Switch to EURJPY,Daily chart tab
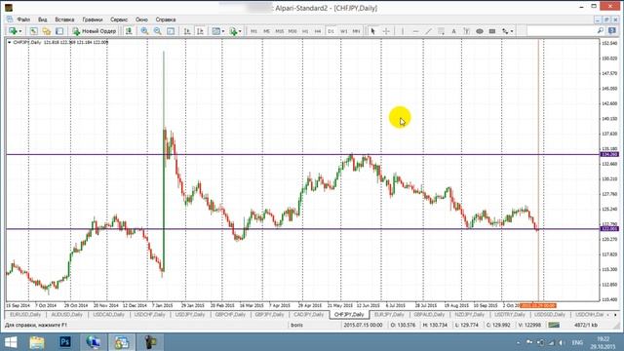 pyautogui.click(x=389, y=314)
